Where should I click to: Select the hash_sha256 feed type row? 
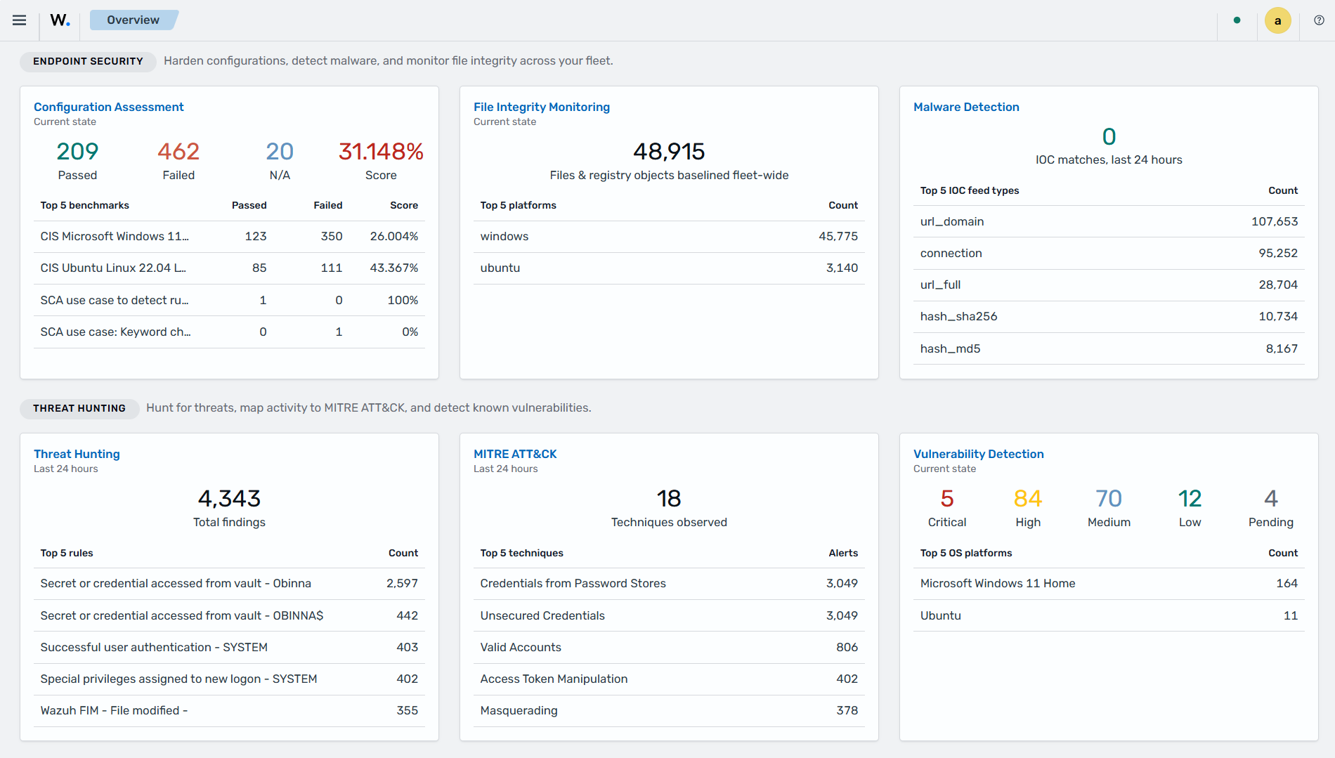1109,317
